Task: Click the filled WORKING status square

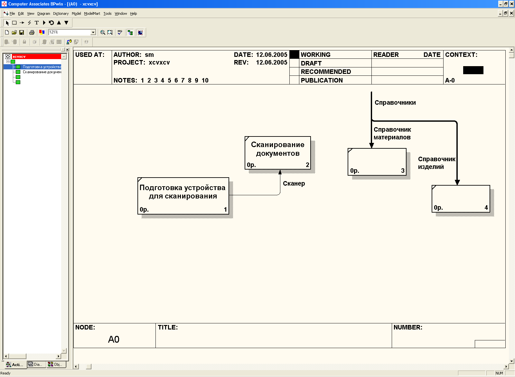Action: [294, 55]
